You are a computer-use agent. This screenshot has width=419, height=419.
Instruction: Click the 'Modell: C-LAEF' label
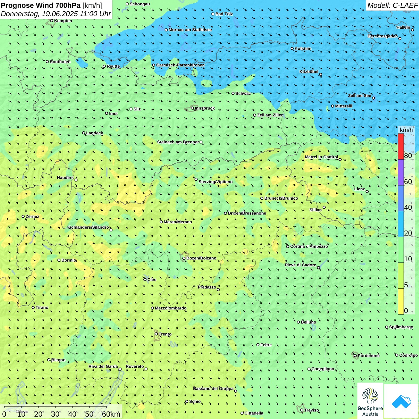pos(392,5)
